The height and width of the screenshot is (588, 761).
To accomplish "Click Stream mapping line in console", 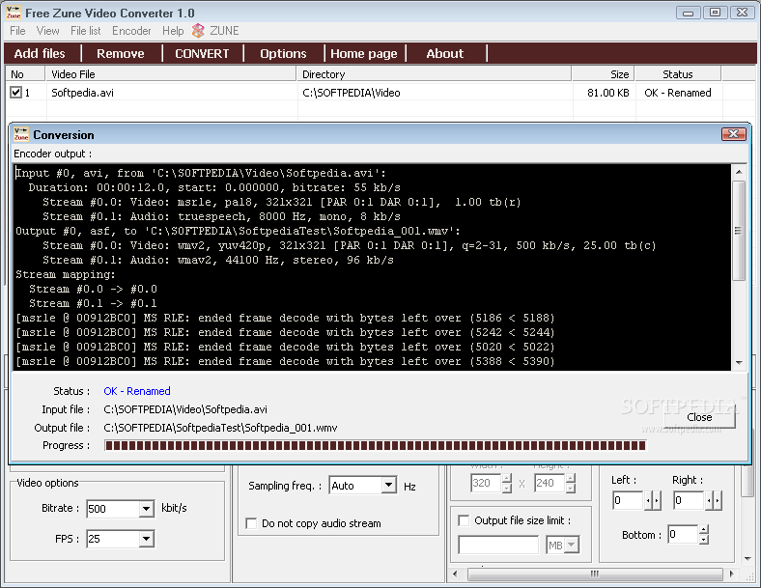I will tap(66, 274).
